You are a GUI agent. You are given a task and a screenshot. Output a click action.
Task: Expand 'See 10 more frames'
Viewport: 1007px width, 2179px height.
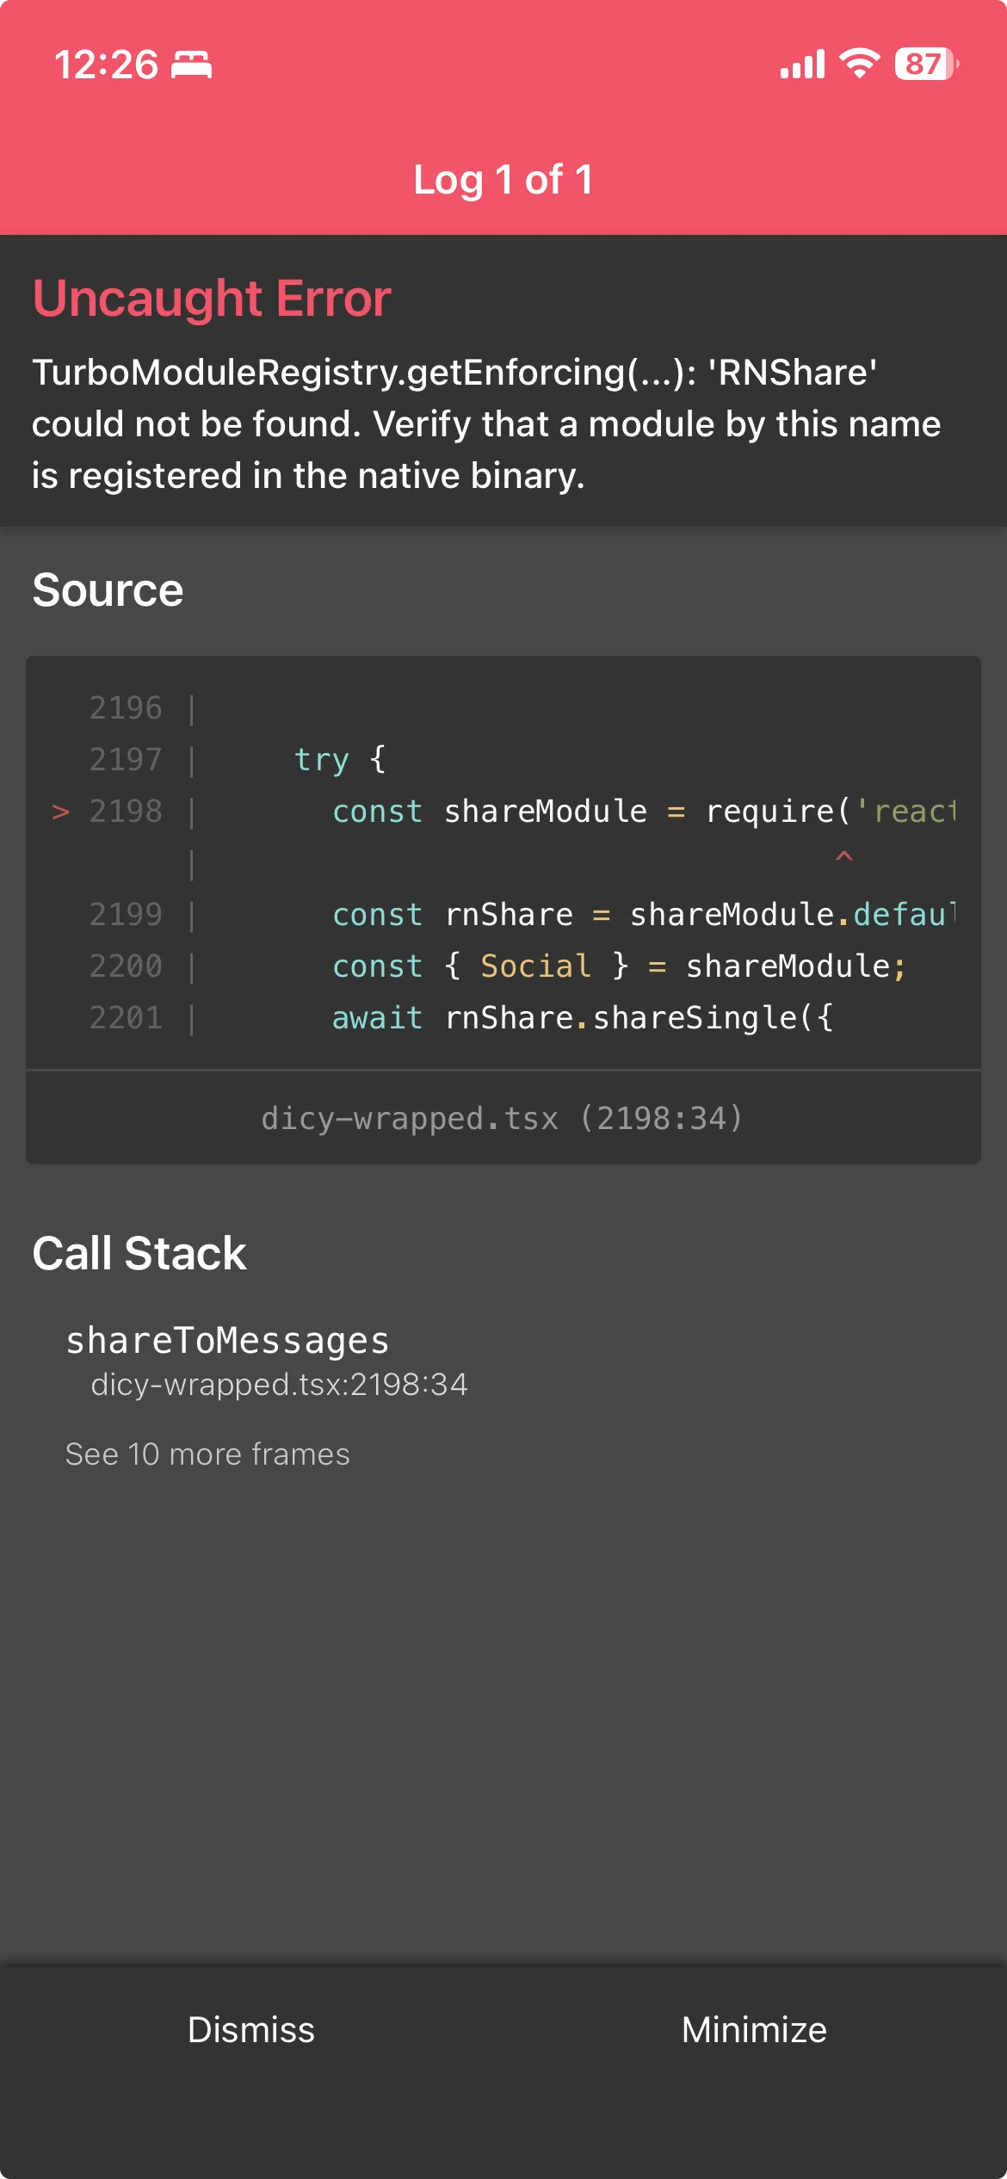(x=207, y=1454)
